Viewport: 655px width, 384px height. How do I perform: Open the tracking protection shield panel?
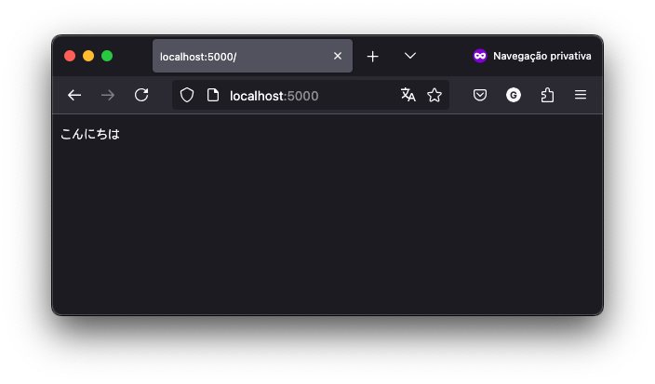(x=187, y=95)
